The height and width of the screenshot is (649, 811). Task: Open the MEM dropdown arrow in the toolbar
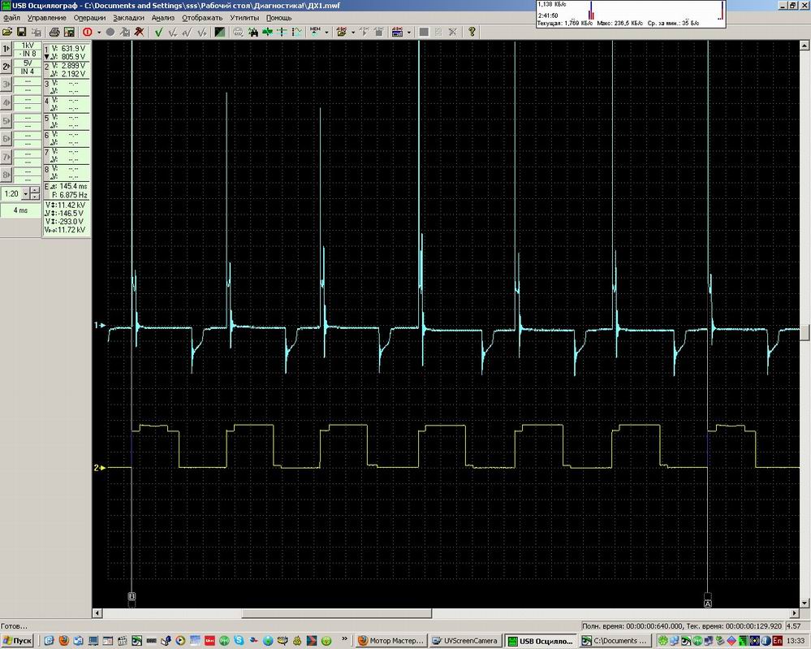[327, 32]
